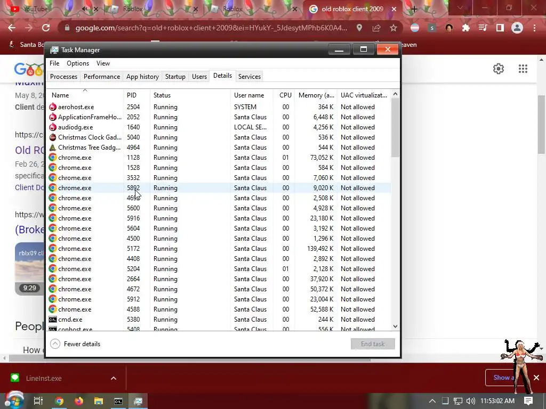Screen dimensions: 546x409
Task: Open Chrome tab search dropdown
Action: point(460,8)
